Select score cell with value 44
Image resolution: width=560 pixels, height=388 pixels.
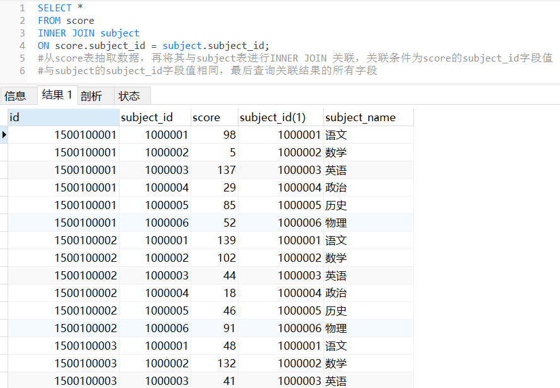tap(215, 276)
